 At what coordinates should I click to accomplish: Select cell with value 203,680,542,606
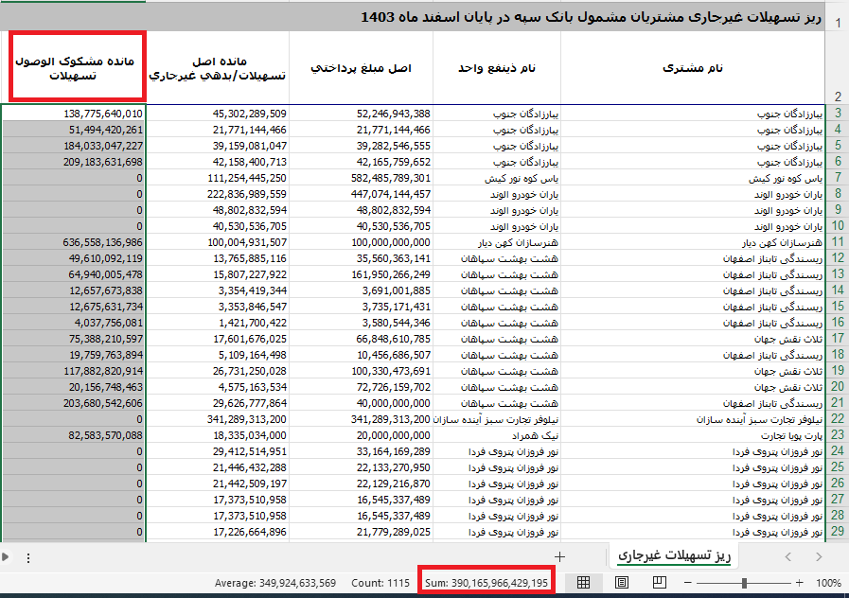coord(74,403)
